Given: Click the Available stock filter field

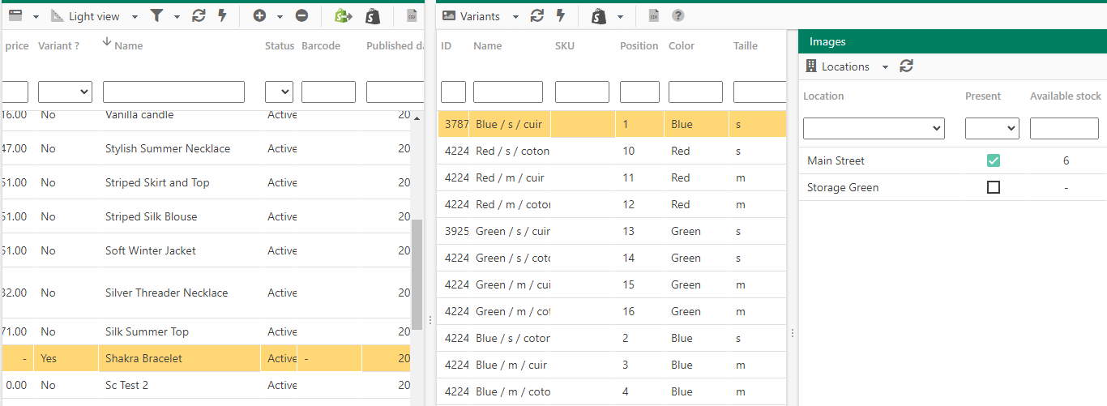Looking at the screenshot, I should pos(1064,128).
